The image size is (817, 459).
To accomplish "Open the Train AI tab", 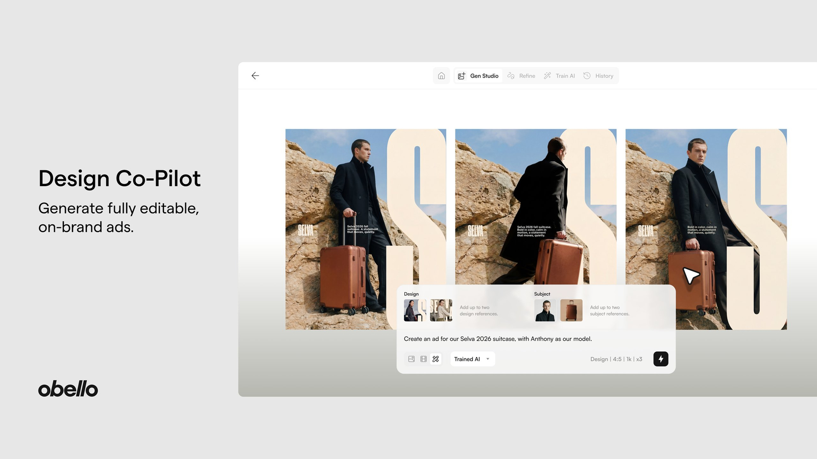I will click(x=559, y=75).
